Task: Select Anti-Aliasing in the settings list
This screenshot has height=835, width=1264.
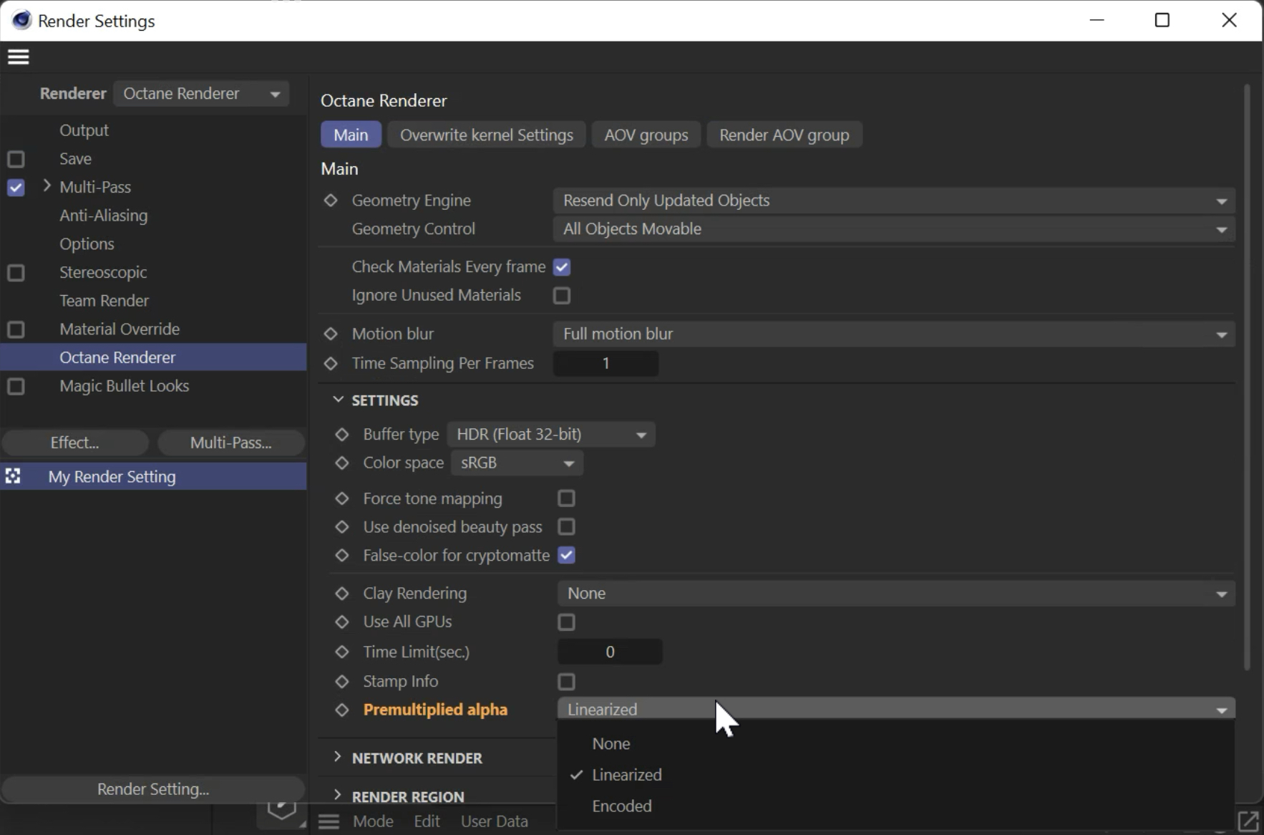Action: click(x=104, y=216)
